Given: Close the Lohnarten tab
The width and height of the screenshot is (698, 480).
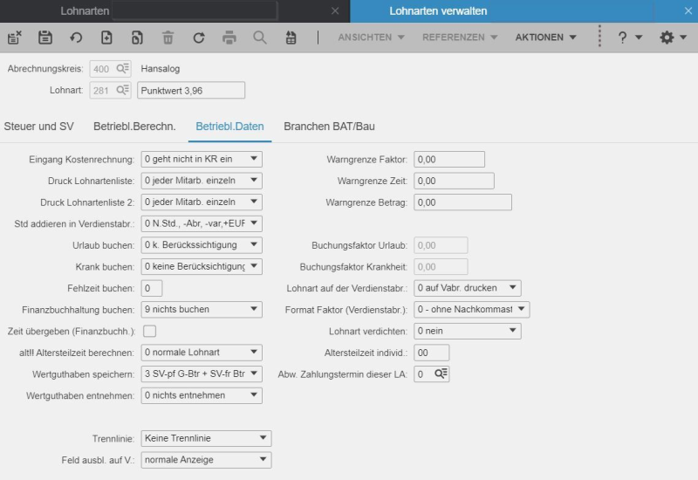Looking at the screenshot, I should [335, 10].
